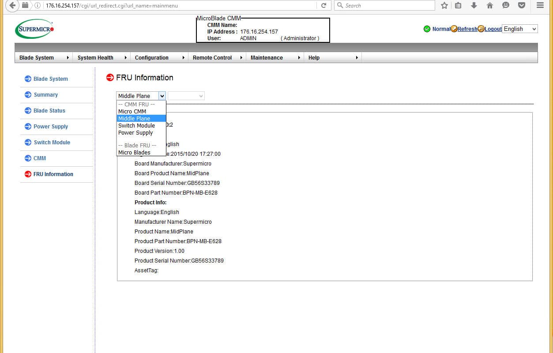Click the green Normal status icon
The width and height of the screenshot is (553, 353).
(427, 29)
